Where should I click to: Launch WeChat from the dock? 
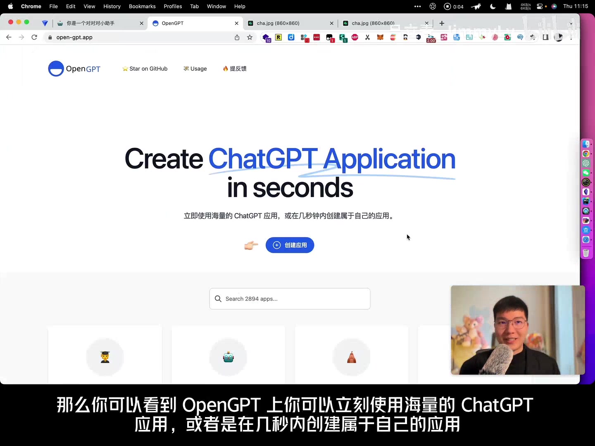click(x=586, y=173)
